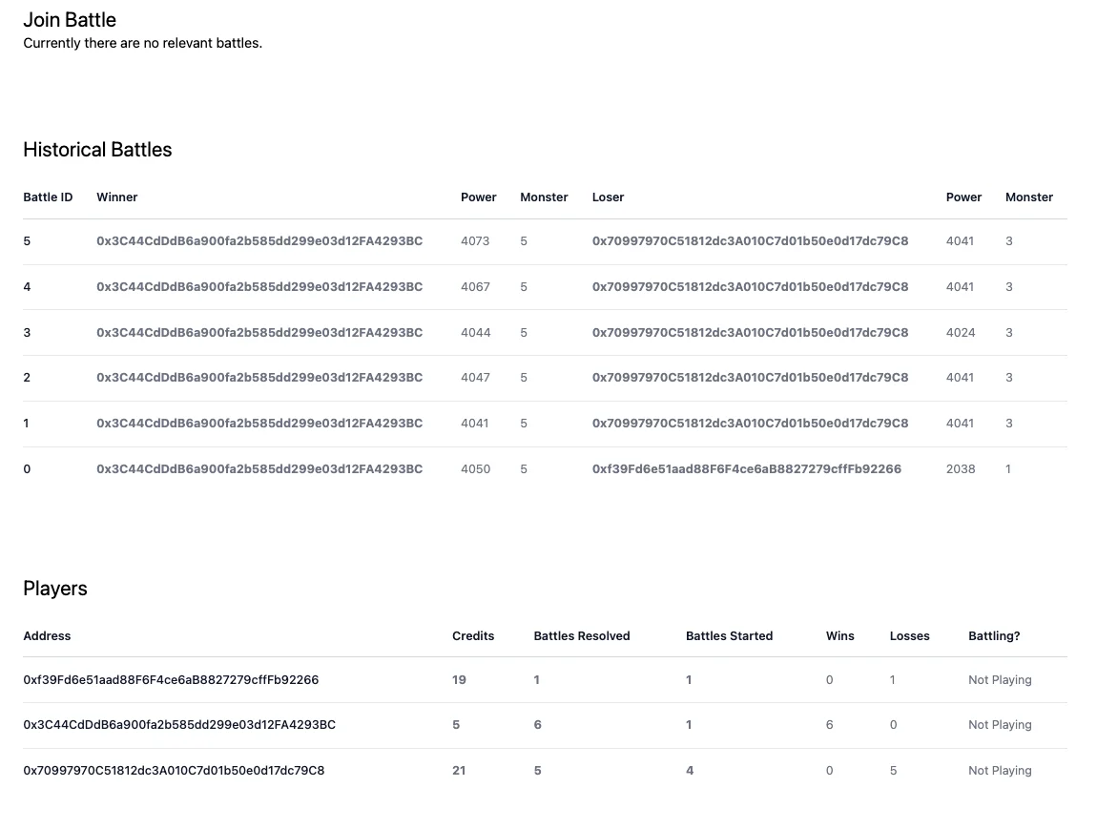1097x829 pixels.
Task: Click the winner address in battle 5 row
Action: tap(259, 241)
